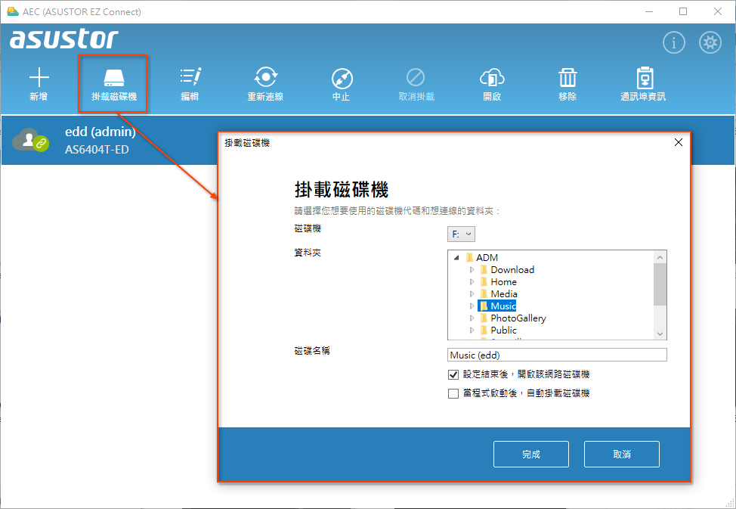Click the 取消掛載 unmount icon
The image size is (736, 509).
coord(416,84)
